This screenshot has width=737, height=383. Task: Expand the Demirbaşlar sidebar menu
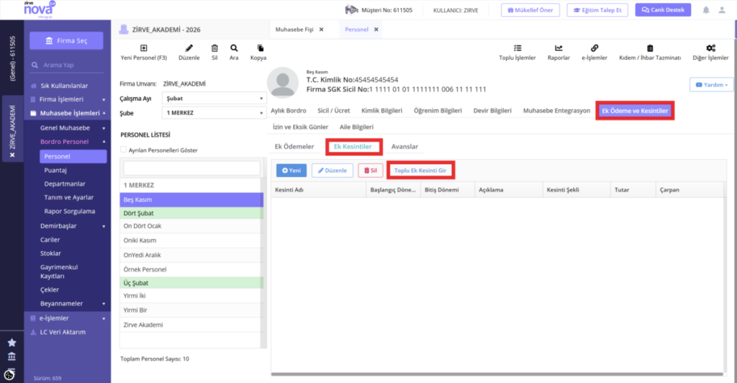click(x=72, y=226)
